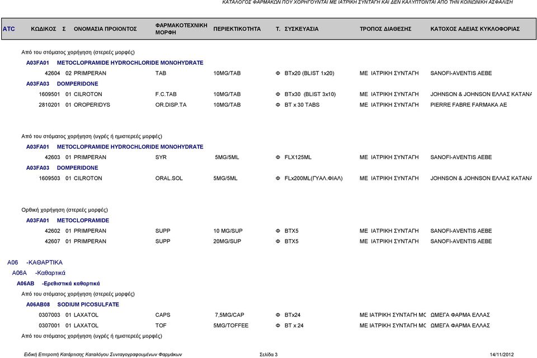537x358 pixels.
Task: Click Ορθική χορήγηση (στερεές μορφές) heading
Action: (x=64, y=210)
